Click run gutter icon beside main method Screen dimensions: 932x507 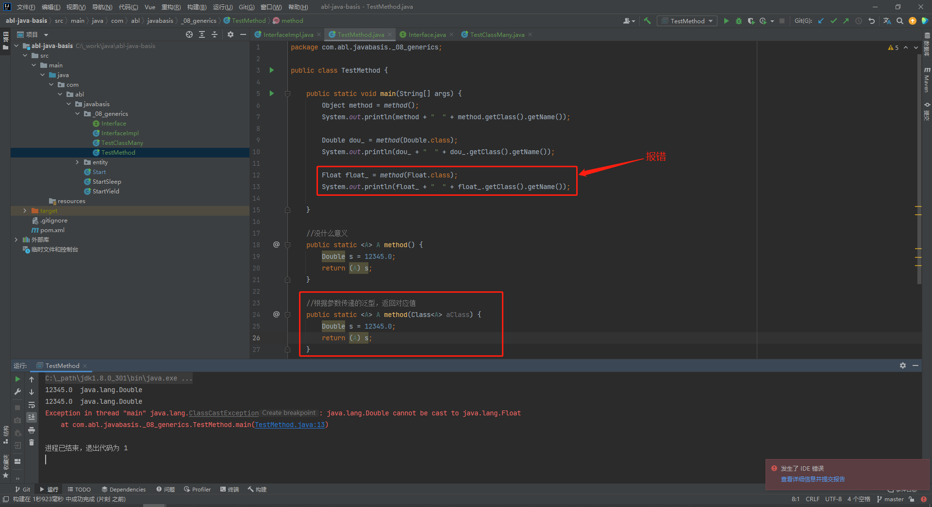click(272, 94)
